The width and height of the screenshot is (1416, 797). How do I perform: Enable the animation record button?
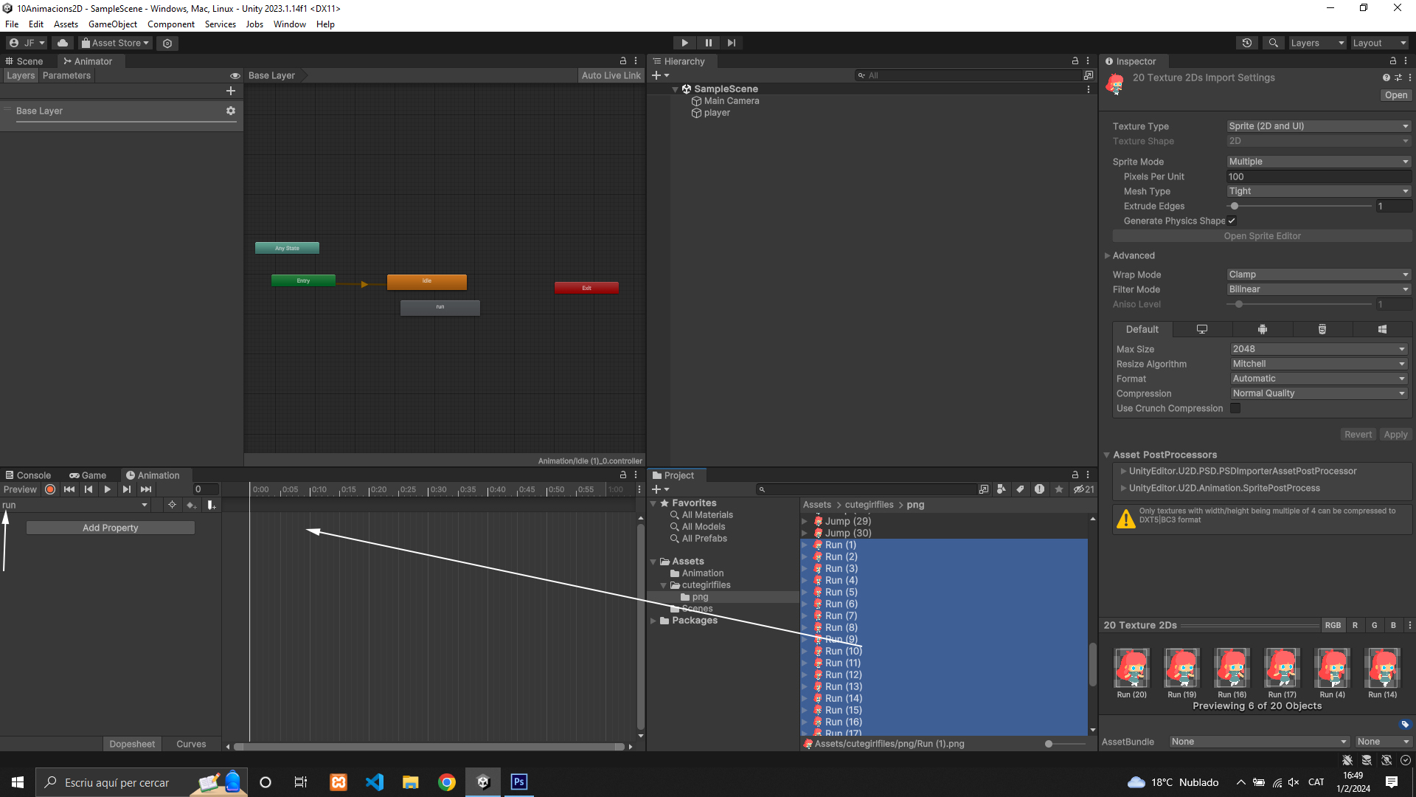pyautogui.click(x=50, y=489)
